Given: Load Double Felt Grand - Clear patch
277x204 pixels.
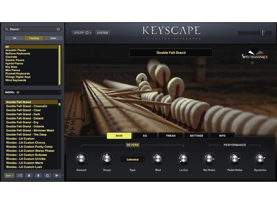Looking at the screenshot, I should [31, 110].
